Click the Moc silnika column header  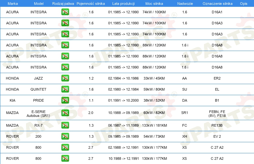tap(154, 4)
